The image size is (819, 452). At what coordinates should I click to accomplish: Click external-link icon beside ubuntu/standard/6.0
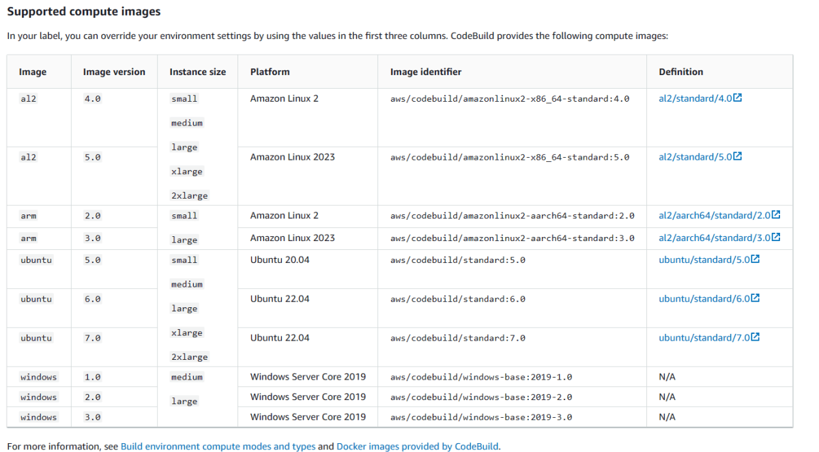(756, 298)
